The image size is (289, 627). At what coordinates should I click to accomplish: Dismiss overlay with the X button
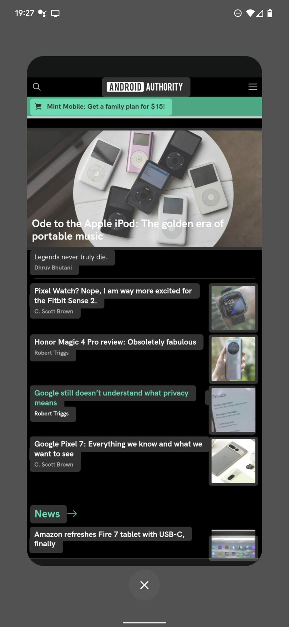coord(144,585)
